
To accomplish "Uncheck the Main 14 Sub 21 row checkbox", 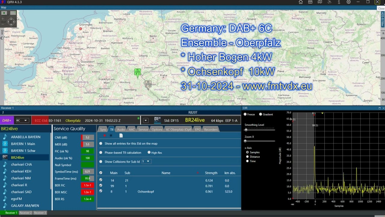I will (x=101, y=180).
